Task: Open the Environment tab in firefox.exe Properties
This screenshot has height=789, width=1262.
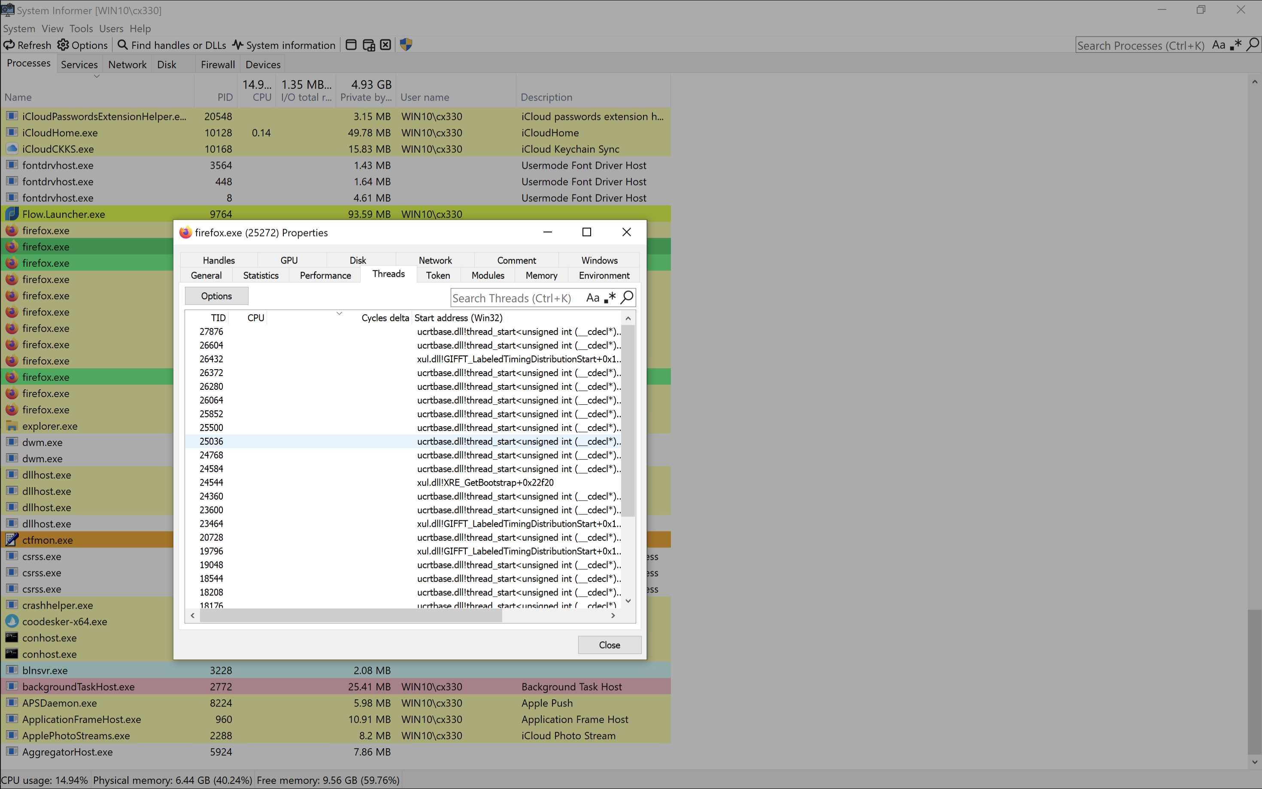Action: point(604,275)
